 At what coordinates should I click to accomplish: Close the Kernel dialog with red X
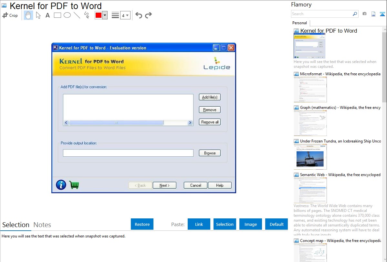[231, 48]
